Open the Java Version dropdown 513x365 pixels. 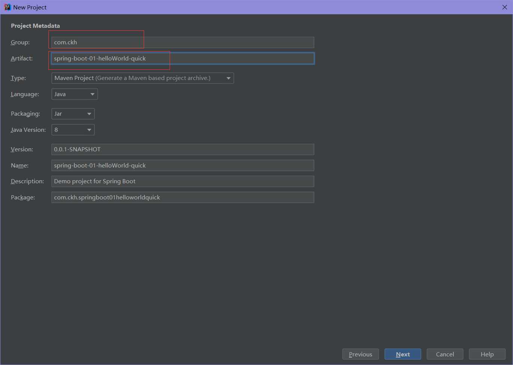73,130
